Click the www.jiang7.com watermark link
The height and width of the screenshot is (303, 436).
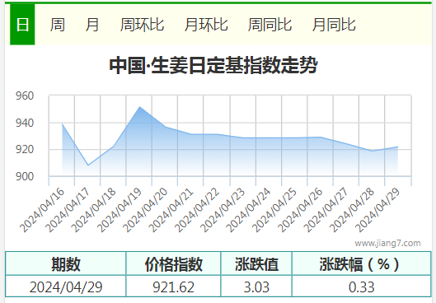pyautogui.click(x=387, y=243)
